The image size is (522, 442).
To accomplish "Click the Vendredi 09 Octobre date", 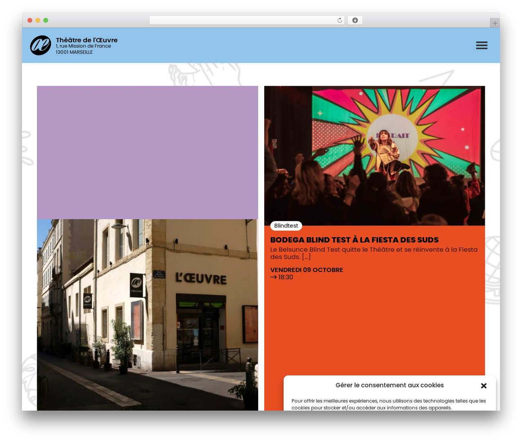I will pos(307,270).
